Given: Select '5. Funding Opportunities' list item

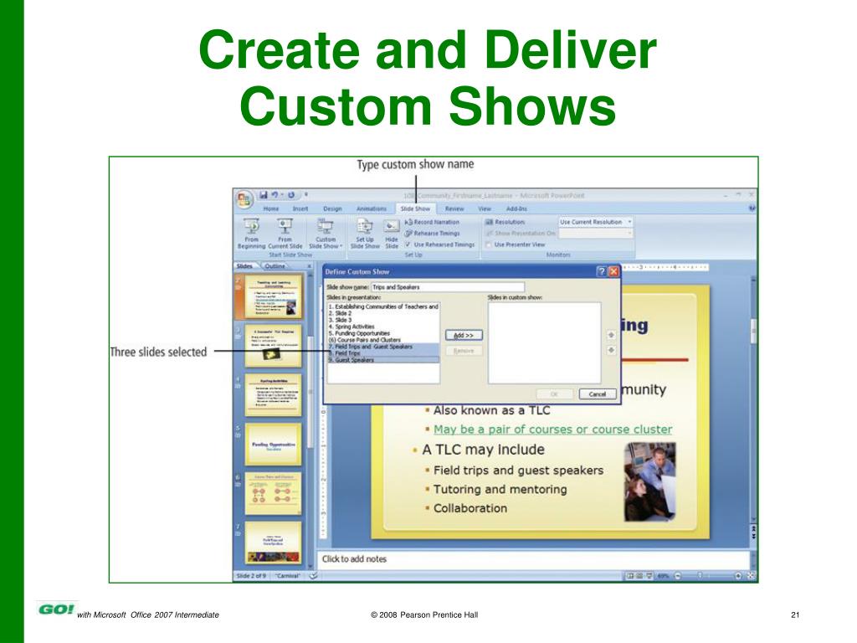Looking at the screenshot, I should [x=383, y=333].
